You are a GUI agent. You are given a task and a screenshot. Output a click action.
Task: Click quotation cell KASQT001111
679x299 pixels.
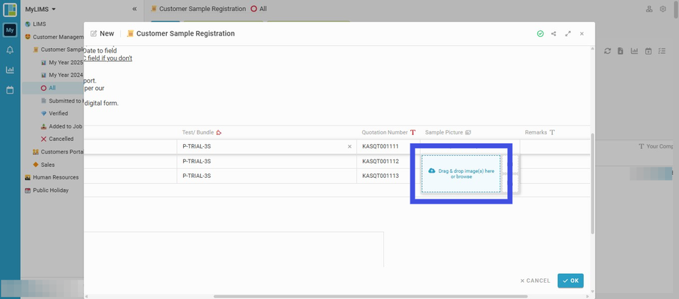(380, 146)
